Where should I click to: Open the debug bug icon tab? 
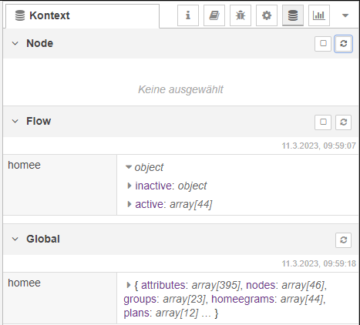241,15
